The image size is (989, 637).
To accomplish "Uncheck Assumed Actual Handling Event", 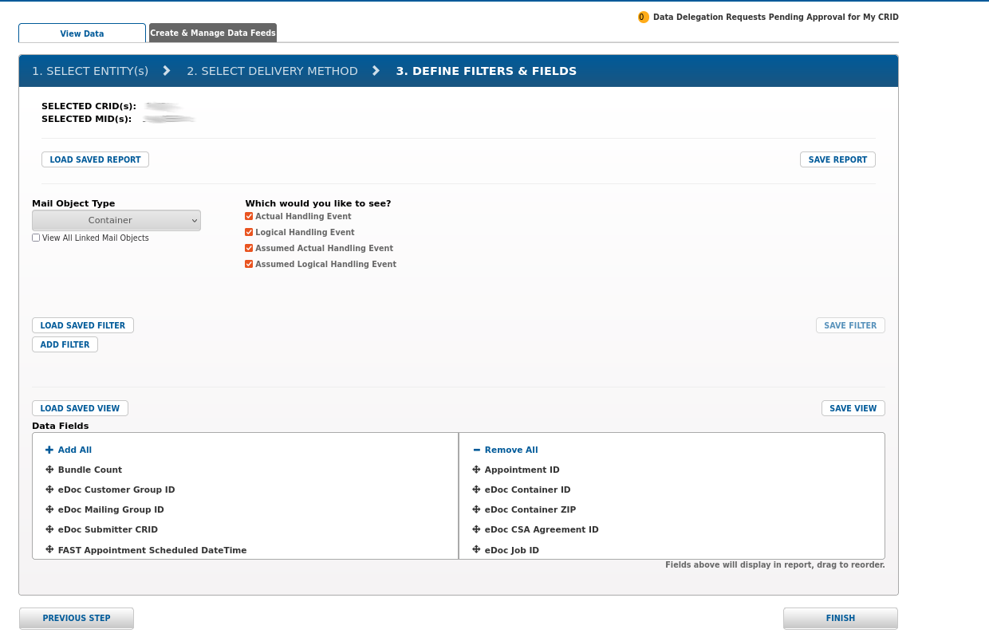I will [x=249, y=249].
